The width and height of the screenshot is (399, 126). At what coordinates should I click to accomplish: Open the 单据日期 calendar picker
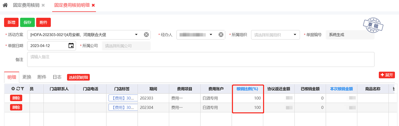71,46
